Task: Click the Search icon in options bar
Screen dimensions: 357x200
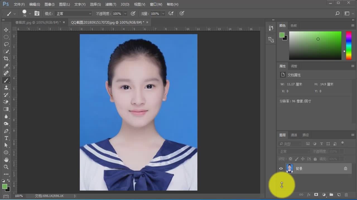Action: click(337, 13)
